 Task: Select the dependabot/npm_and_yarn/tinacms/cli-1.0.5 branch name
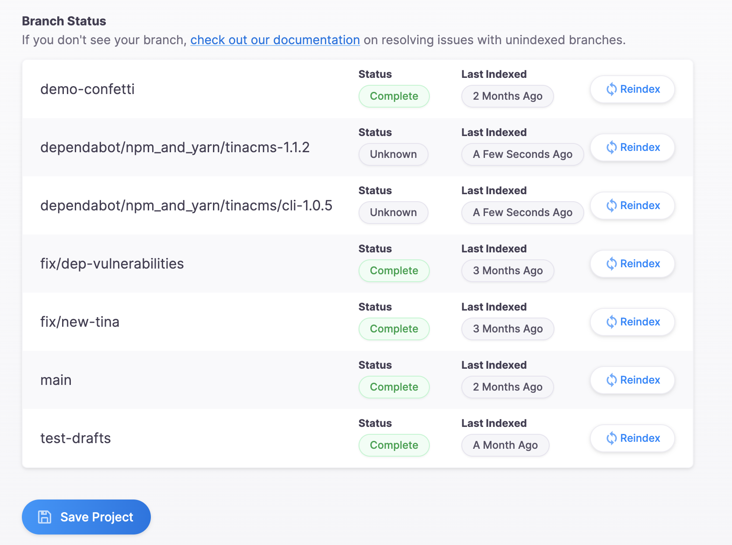coord(186,206)
